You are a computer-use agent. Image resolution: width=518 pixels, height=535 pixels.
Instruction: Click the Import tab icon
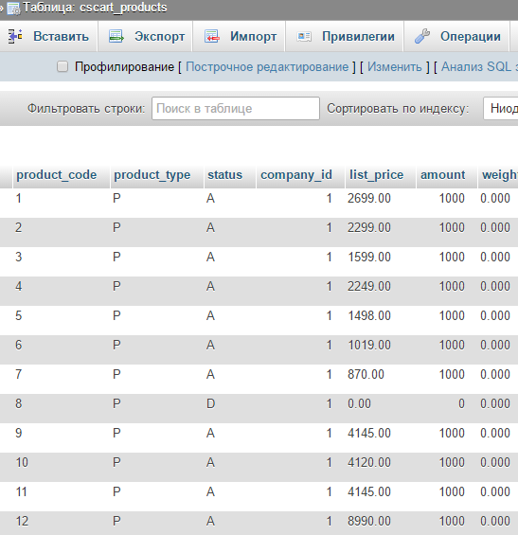pyautogui.click(x=212, y=36)
